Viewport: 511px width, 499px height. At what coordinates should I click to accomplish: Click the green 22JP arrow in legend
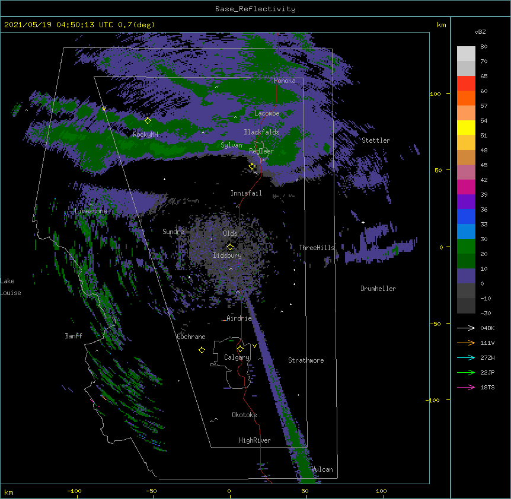pos(466,372)
